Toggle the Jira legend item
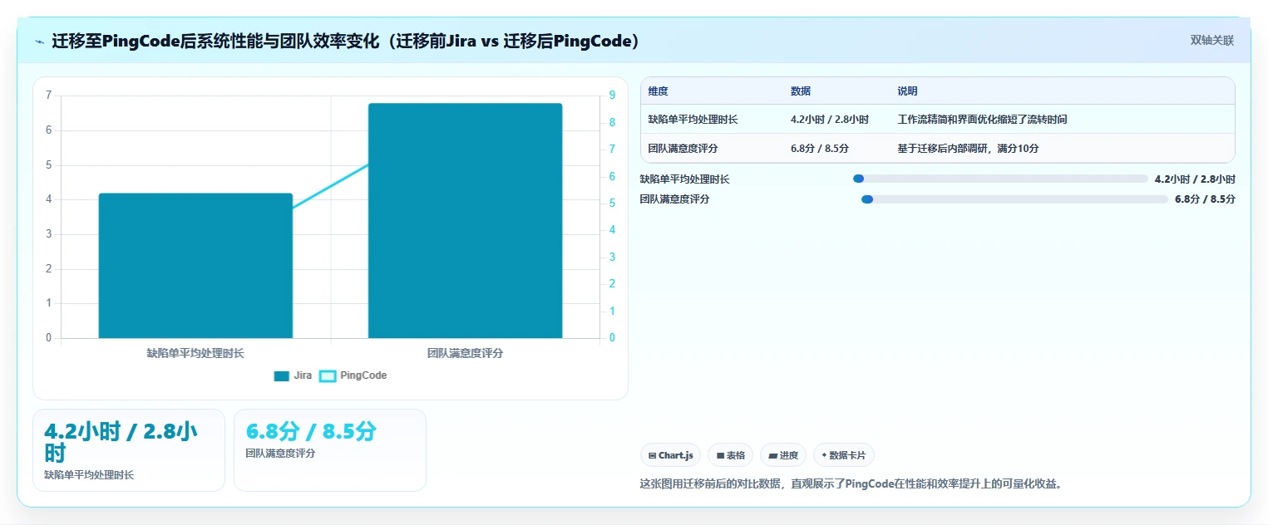Screen dimensions: 1268x525 pyautogui.click(x=294, y=375)
